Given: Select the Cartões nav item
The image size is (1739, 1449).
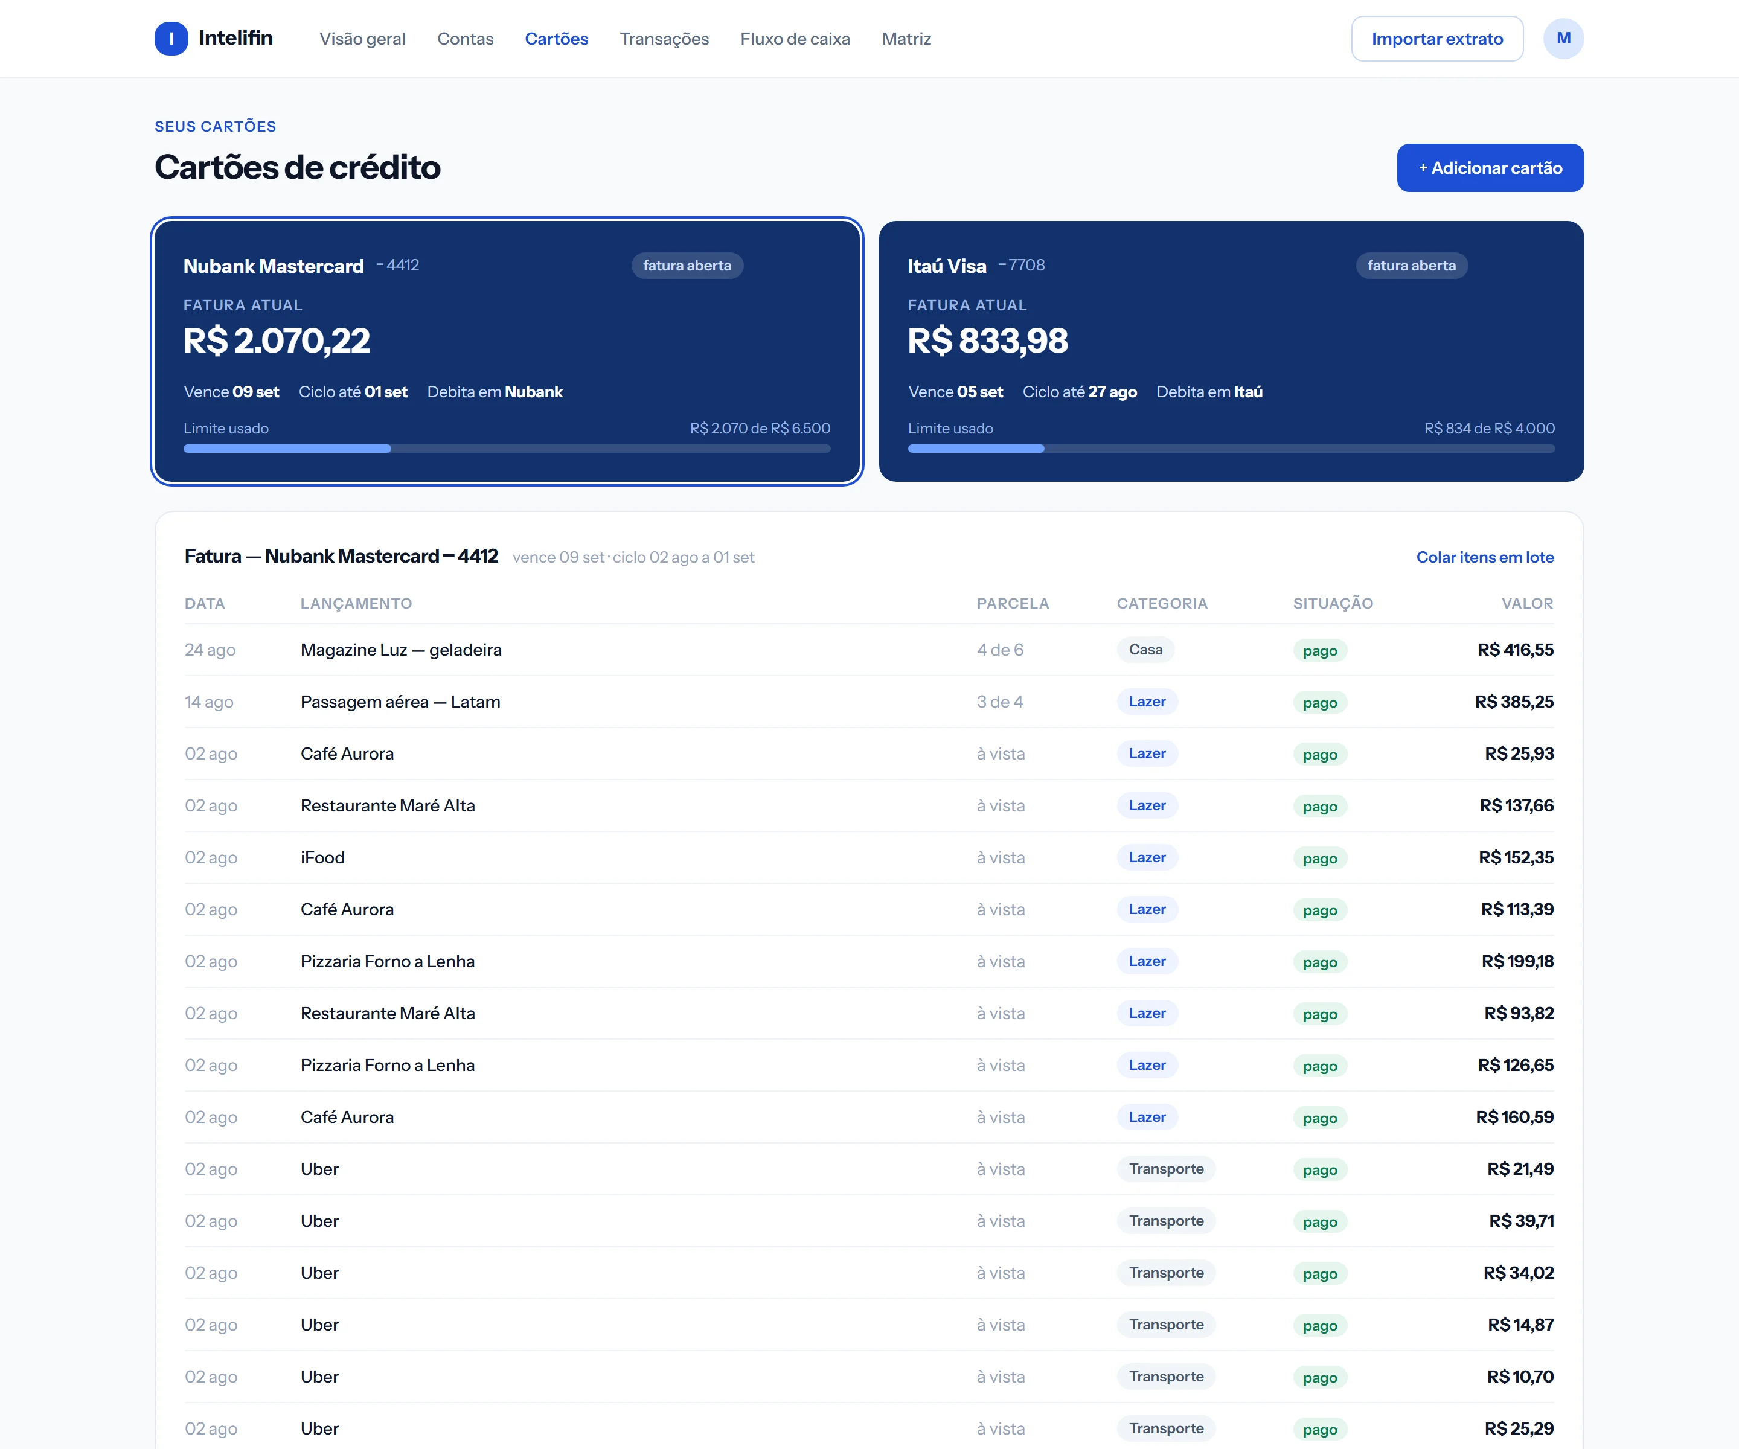Looking at the screenshot, I should (x=557, y=39).
